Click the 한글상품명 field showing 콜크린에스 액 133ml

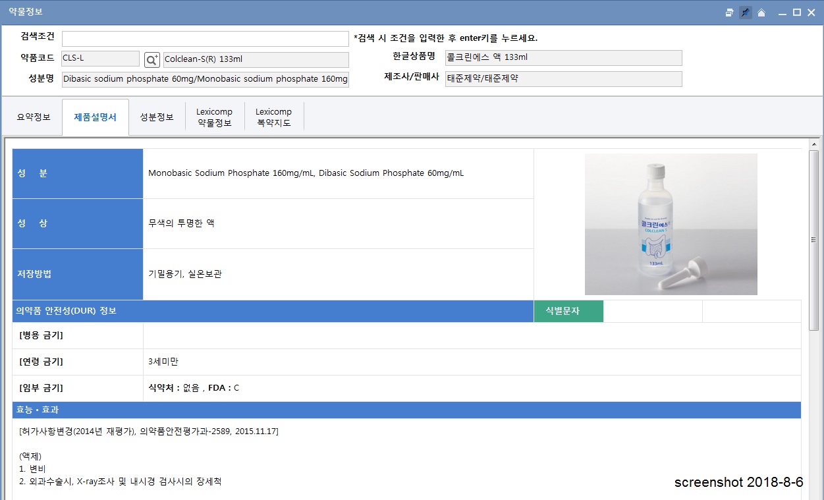564,58
